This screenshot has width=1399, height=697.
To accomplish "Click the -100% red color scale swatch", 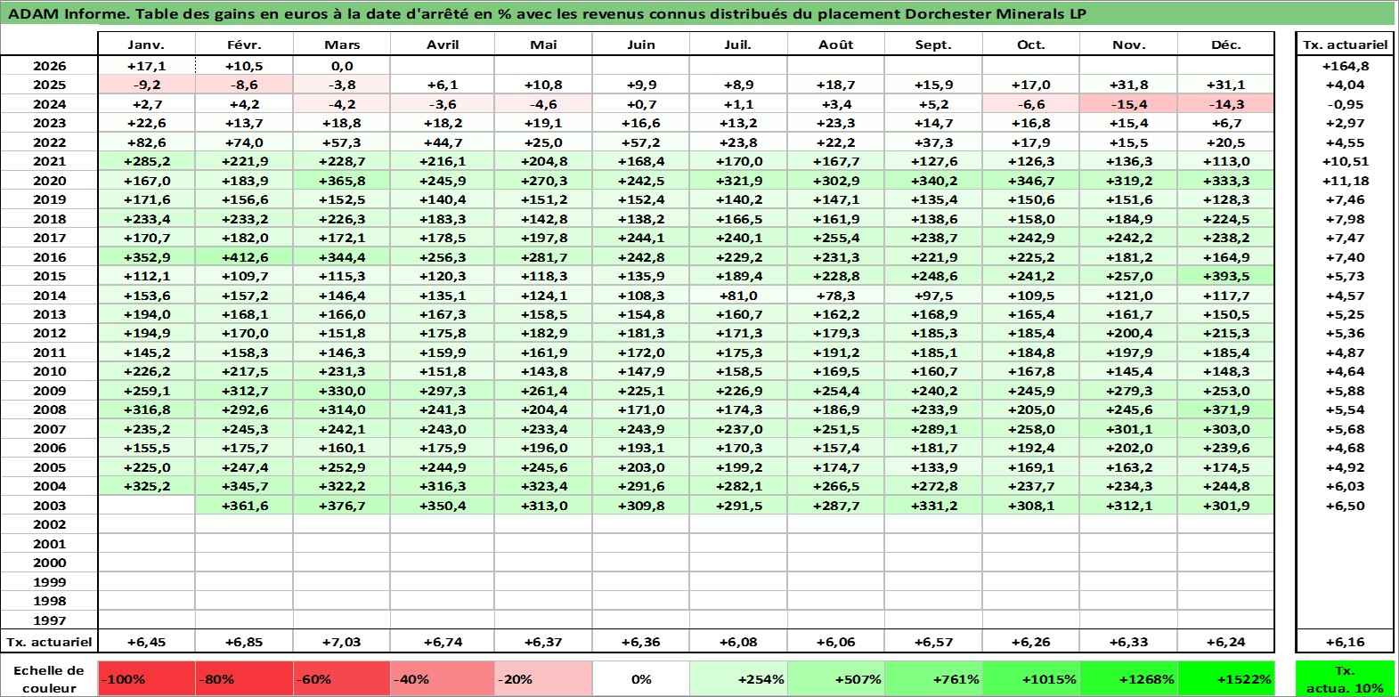I will 147,678.
